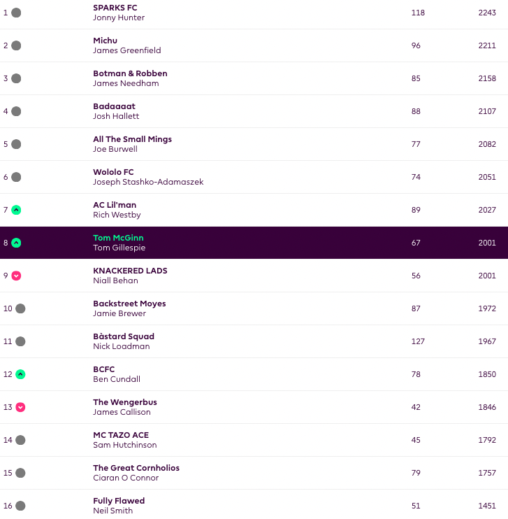Click the green up-arrow icon beside rank 7
The image size is (508, 519).
click(16, 210)
